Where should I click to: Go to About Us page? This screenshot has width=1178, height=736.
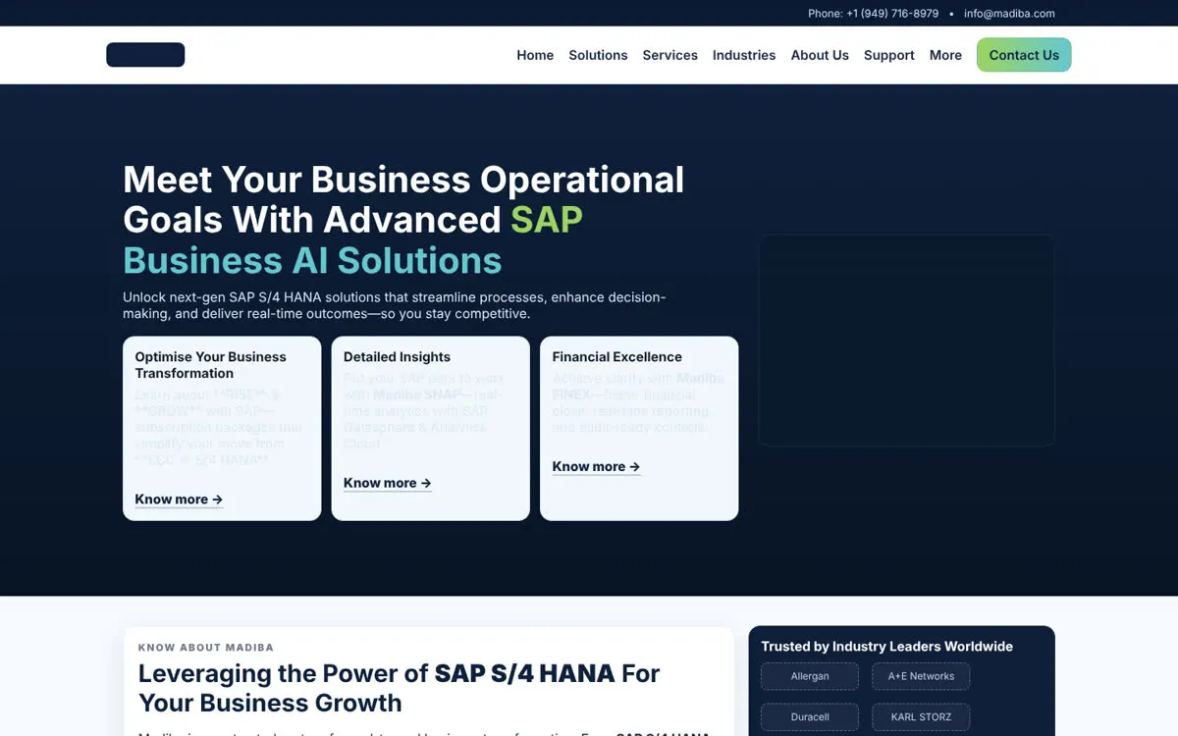click(820, 55)
